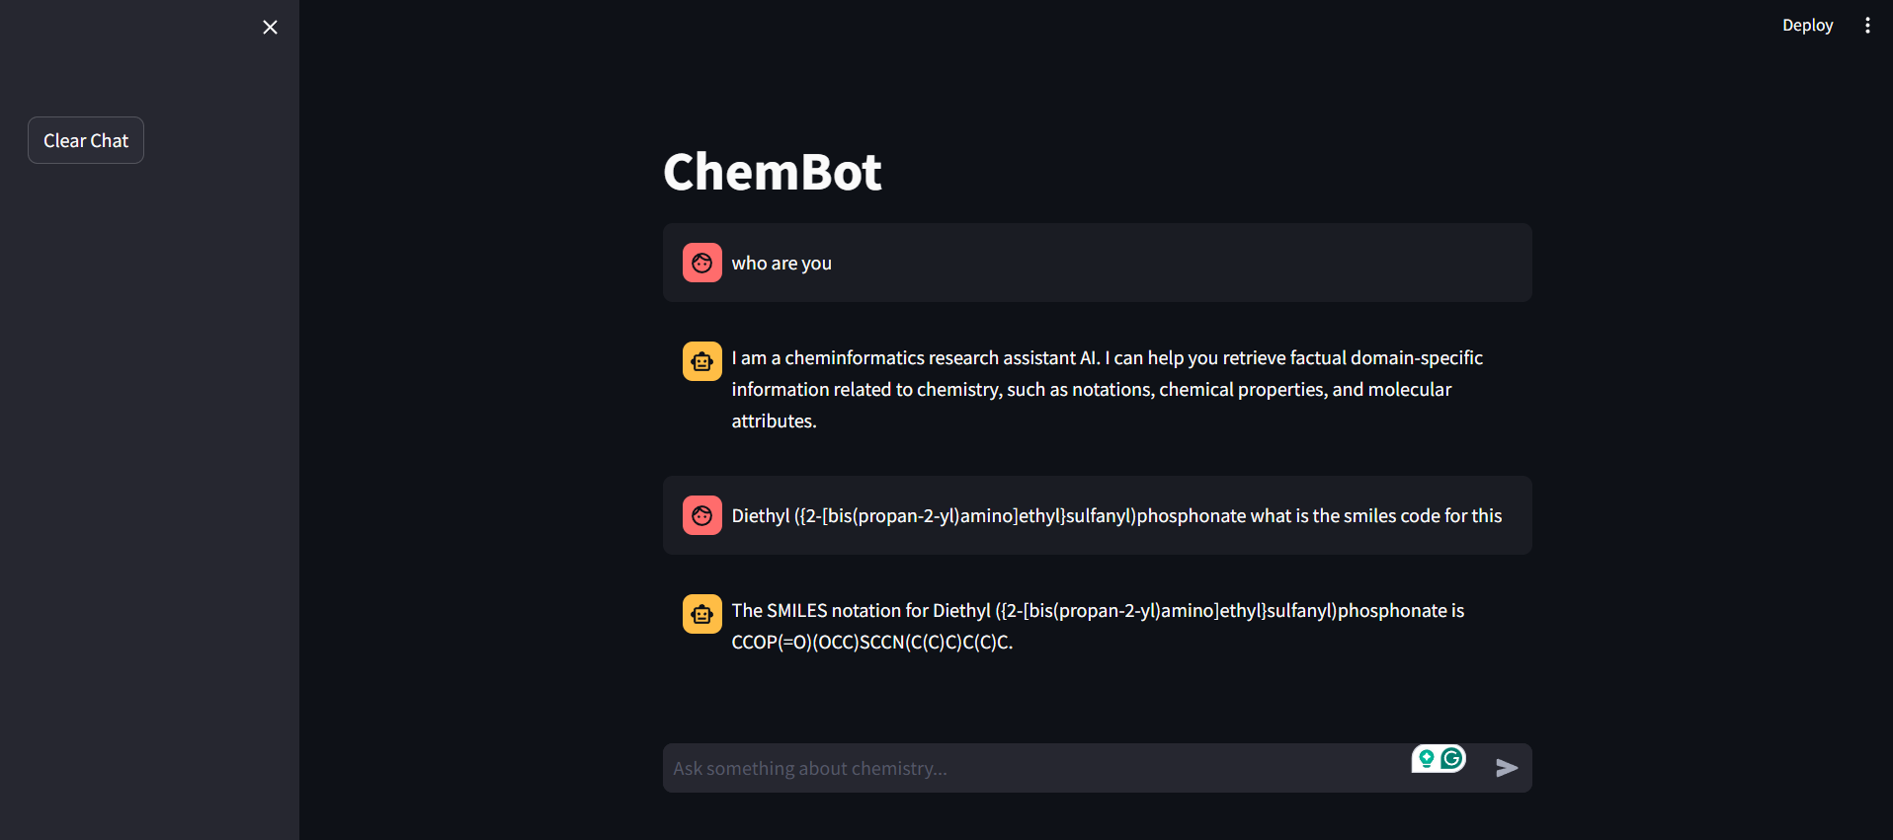The height and width of the screenshot is (840, 1893).
Task: Click the user avatar beside the Diethyl phosphonate question
Action: tap(701, 515)
